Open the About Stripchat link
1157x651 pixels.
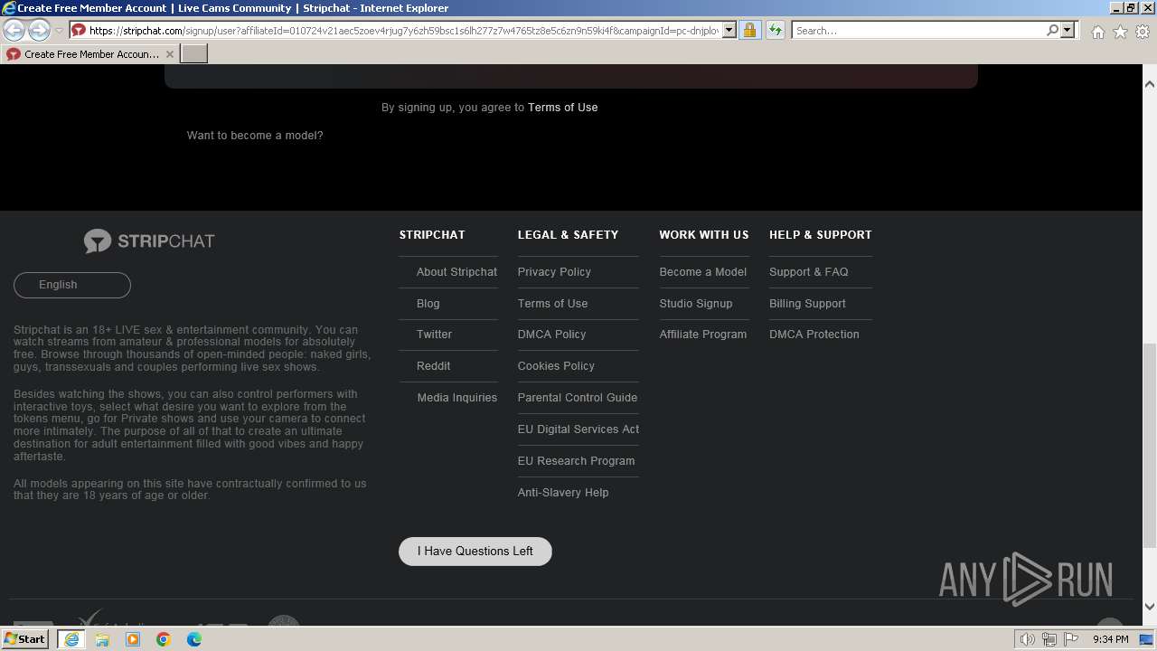click(x=456, y=272)
